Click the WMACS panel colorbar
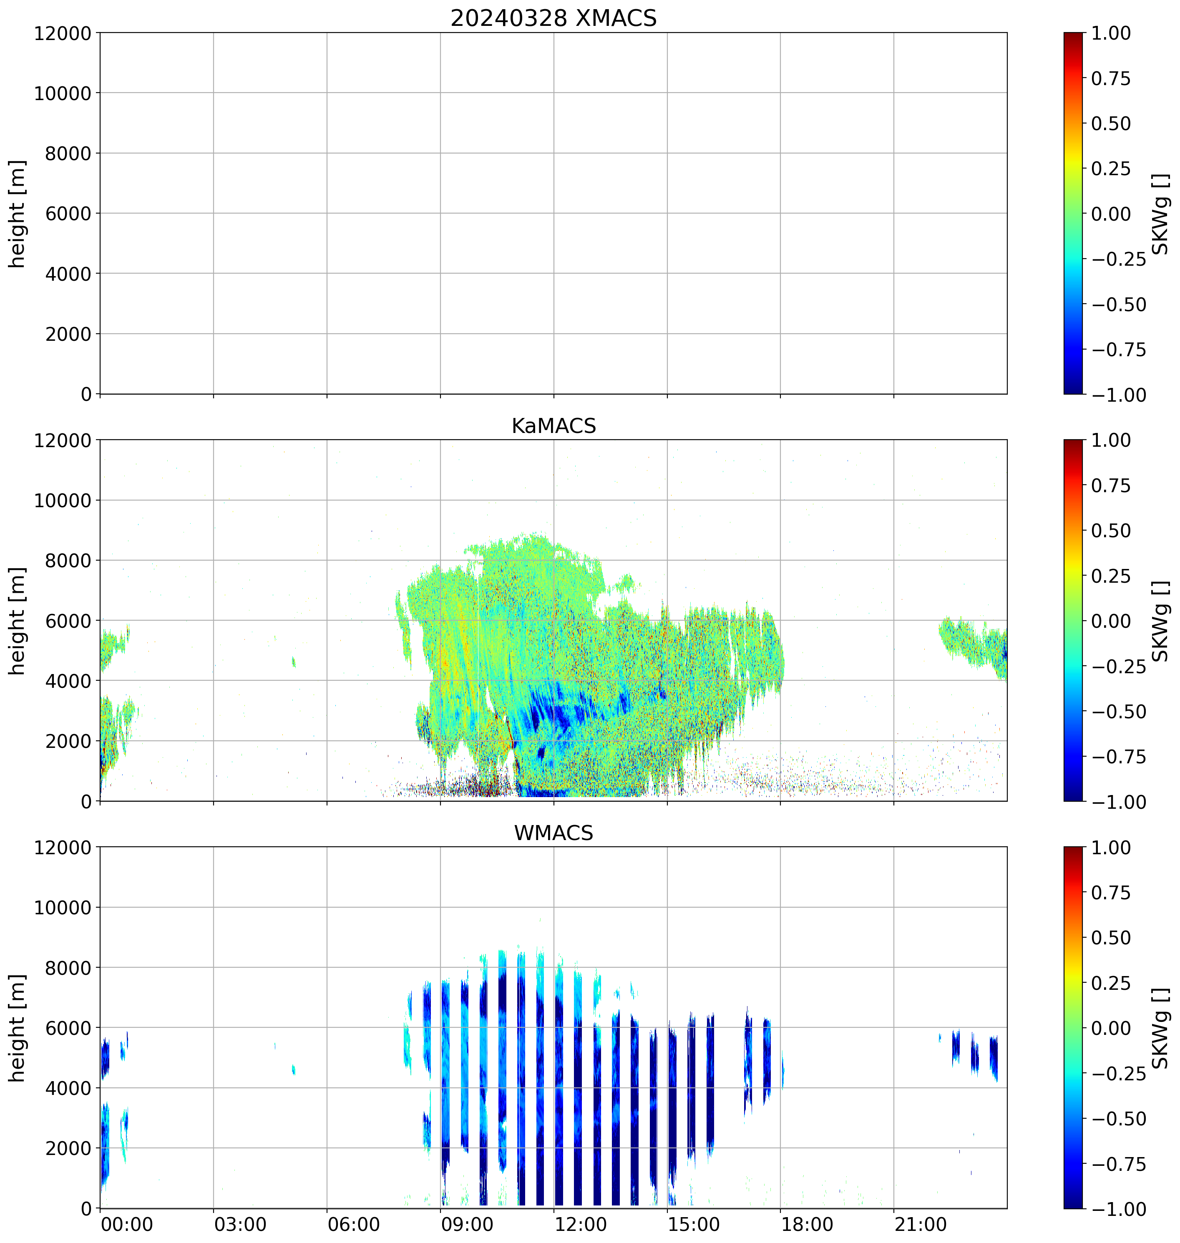1180x1243 pixels. click(x=1073, y=1028)
